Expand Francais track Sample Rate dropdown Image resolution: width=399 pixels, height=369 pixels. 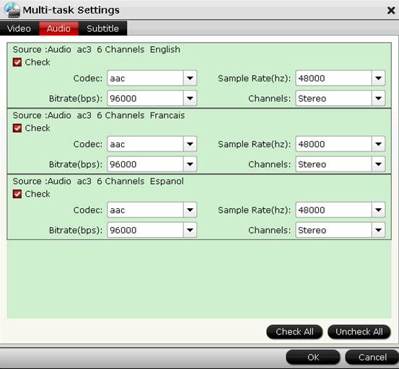[x=378, y=144]
